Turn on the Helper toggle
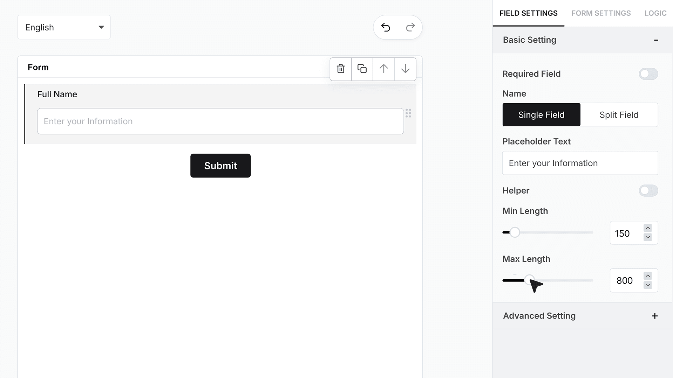 648,191
